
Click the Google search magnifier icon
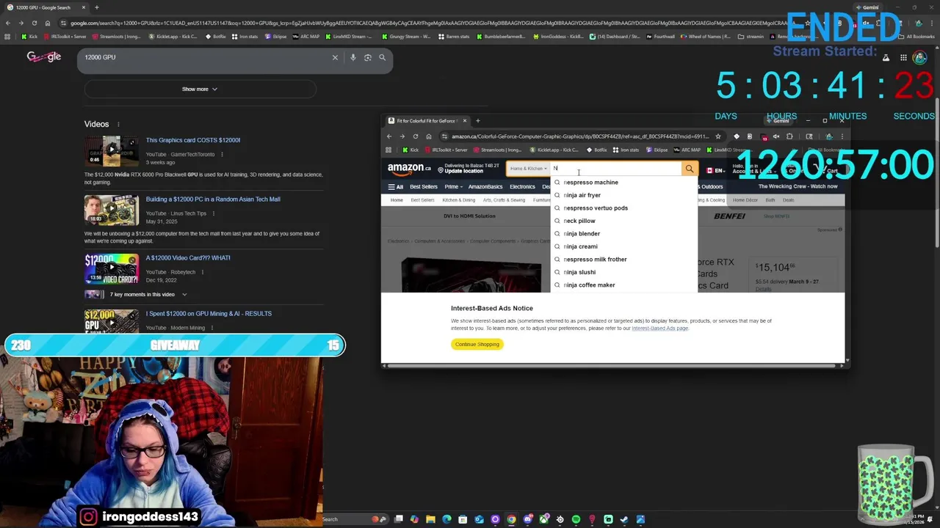pos(382,57)
